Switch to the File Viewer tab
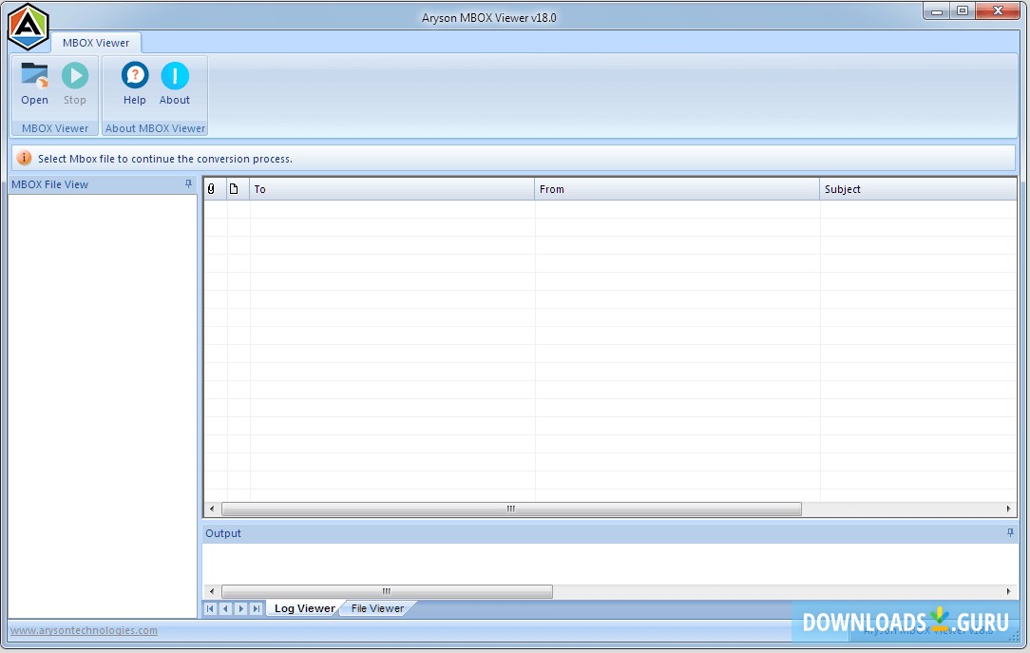 coord(376,608)
